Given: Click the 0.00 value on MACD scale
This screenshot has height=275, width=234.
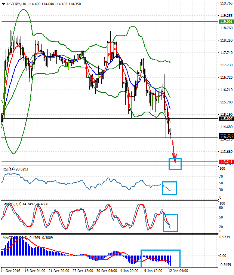Looking at the screenshot, I should coord(223,256).
